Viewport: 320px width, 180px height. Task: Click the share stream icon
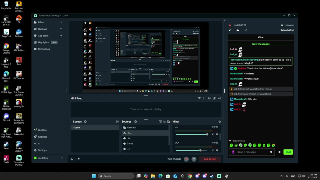tap(245, 30)
